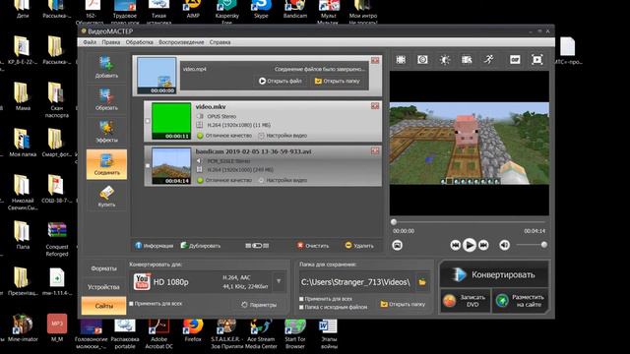
Task: Click the video clip edit icon above preview
Action: tap(467, 60)
